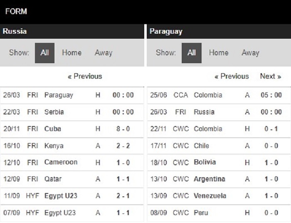Screen dimensions: 291x223
Task: Open the Bolivia match on 18/10
Action: pyautogui.click(x=219, y=163)
